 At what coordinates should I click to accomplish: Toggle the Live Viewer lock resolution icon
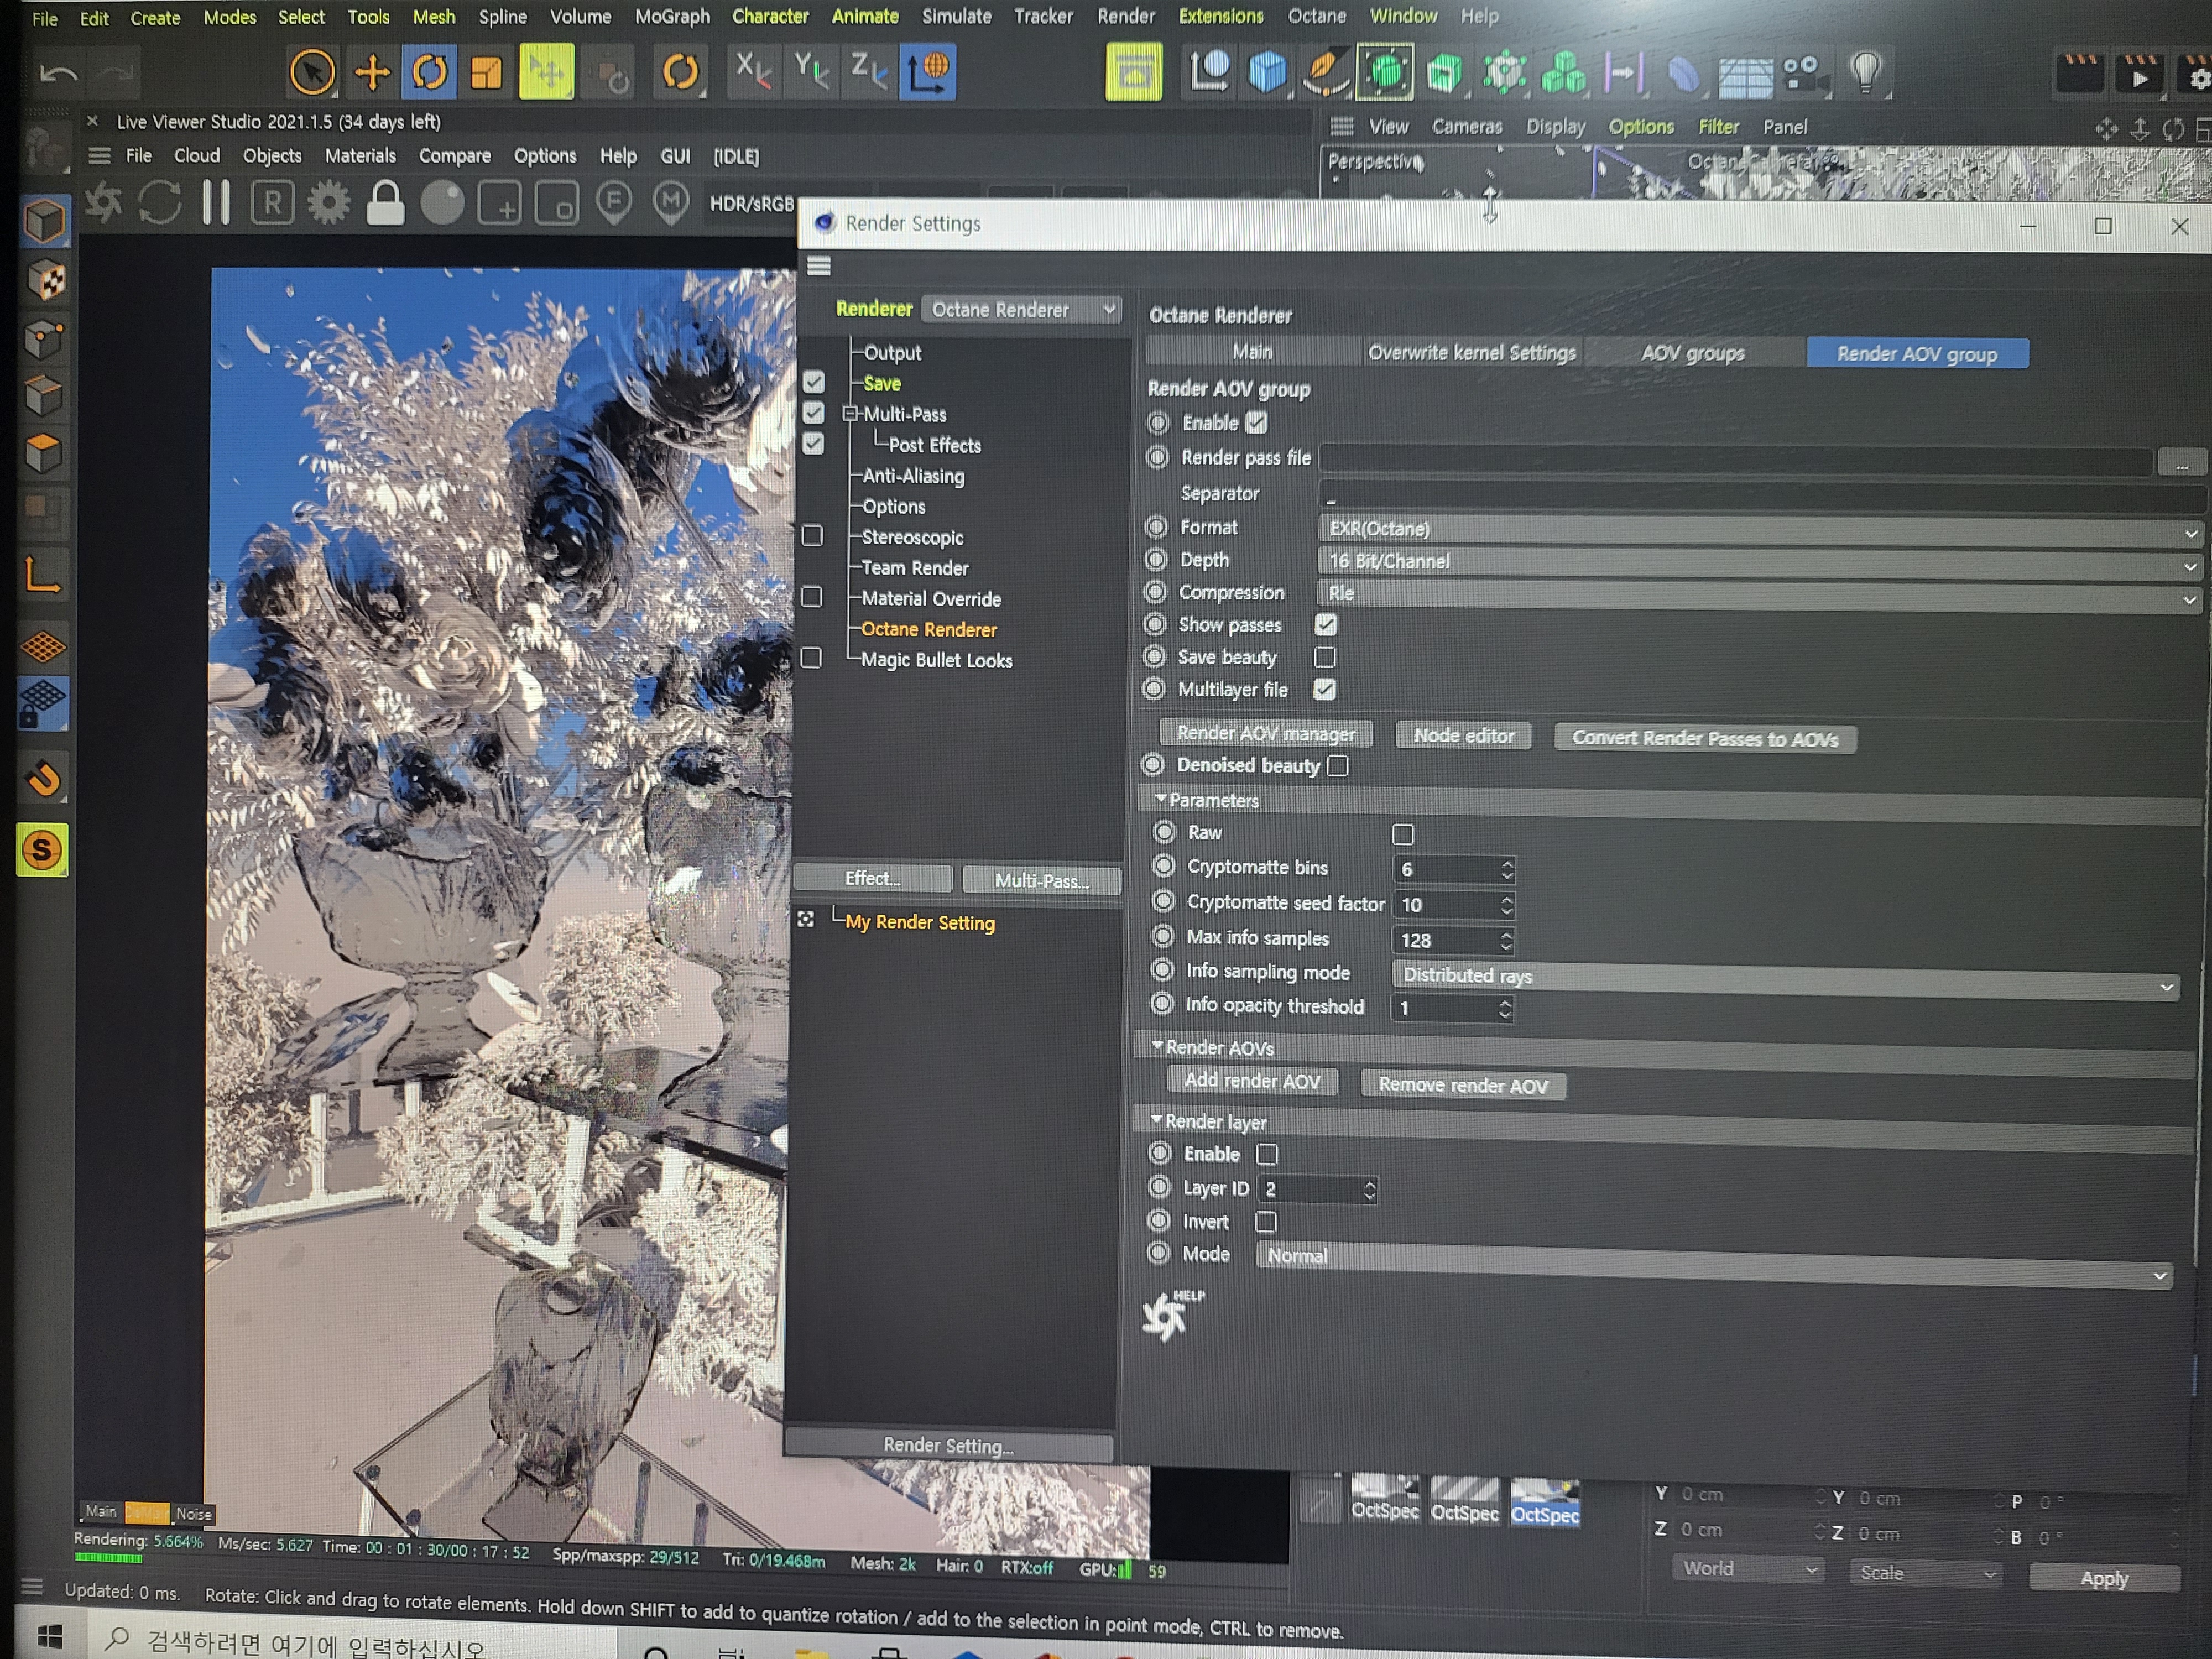[x=385, y=203]
